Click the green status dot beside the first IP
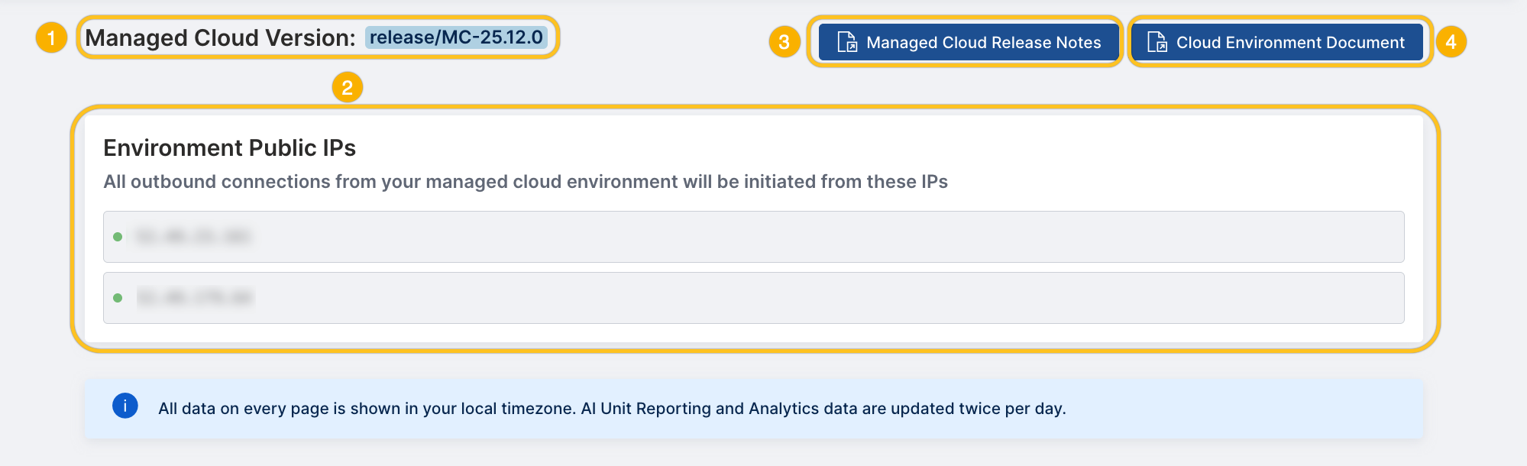Image resolution: width=1527 pixels, height=466 pixels. [x=118, y=236]
